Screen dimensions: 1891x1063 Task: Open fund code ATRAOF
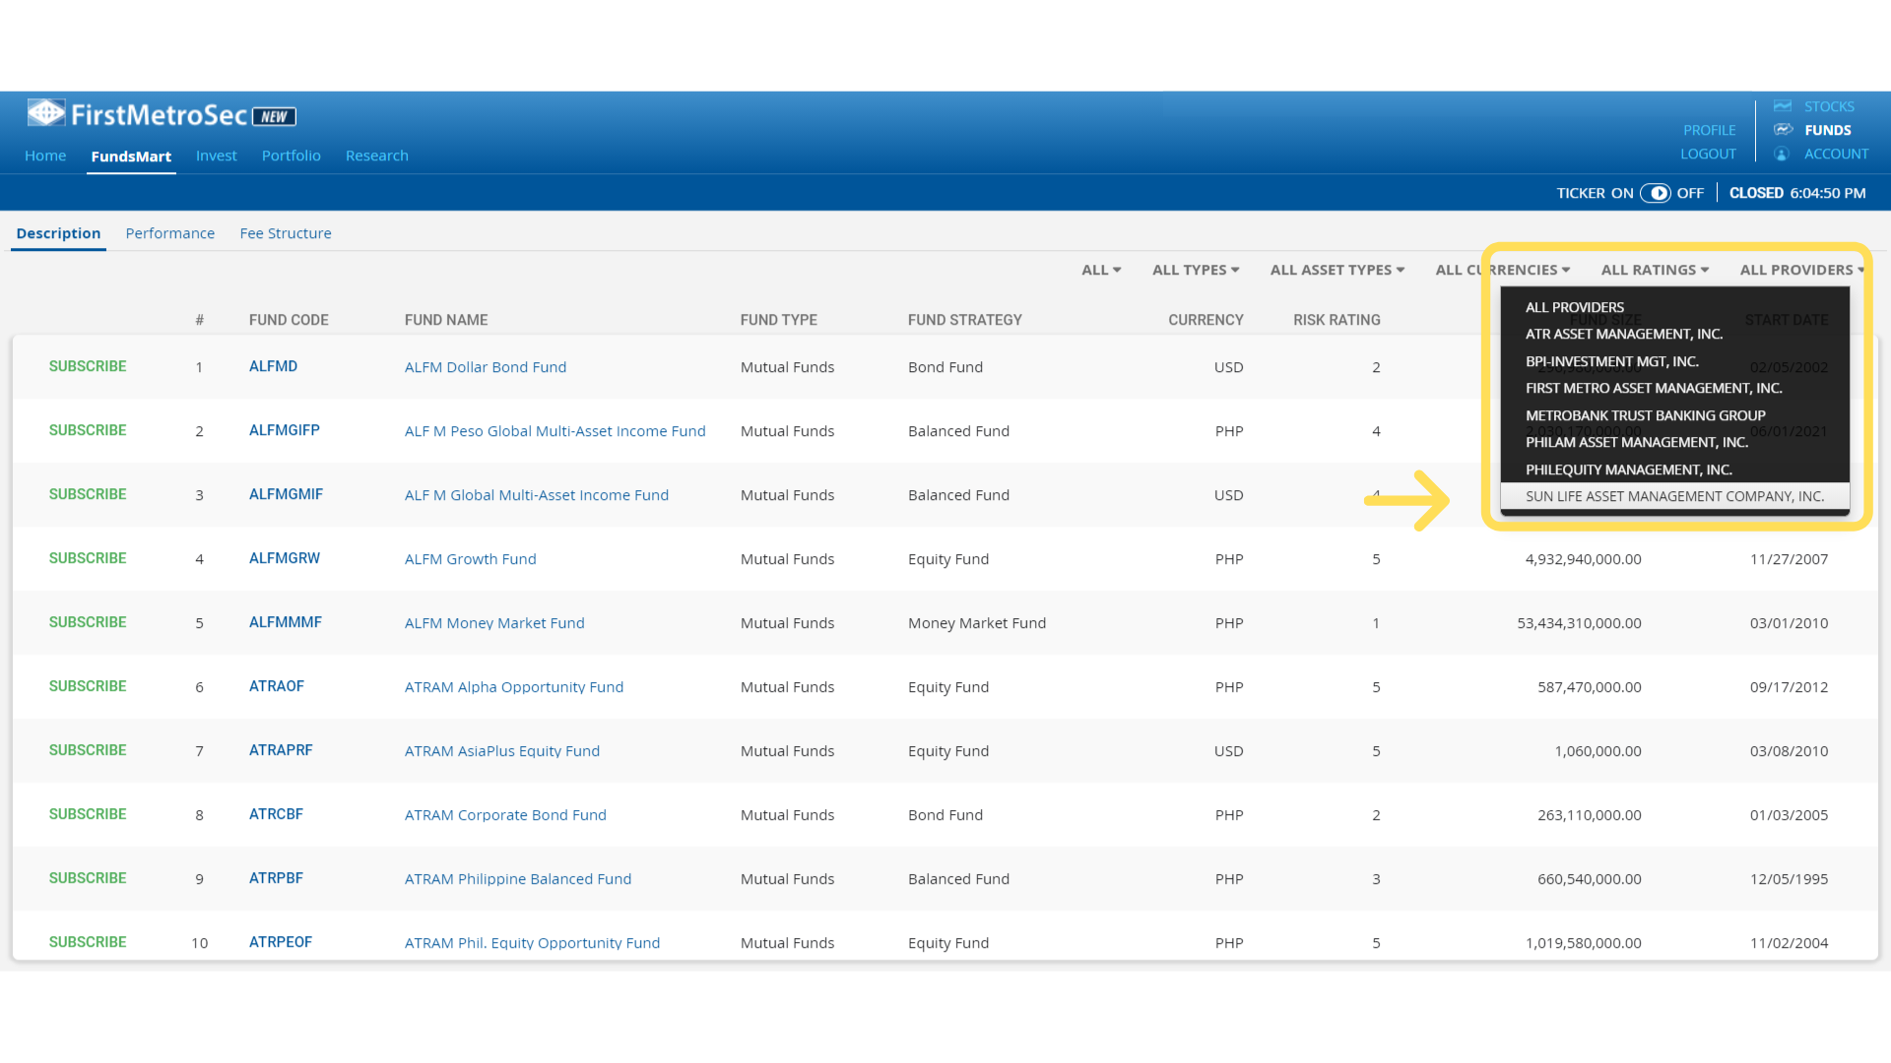click(x=276, y=686)
